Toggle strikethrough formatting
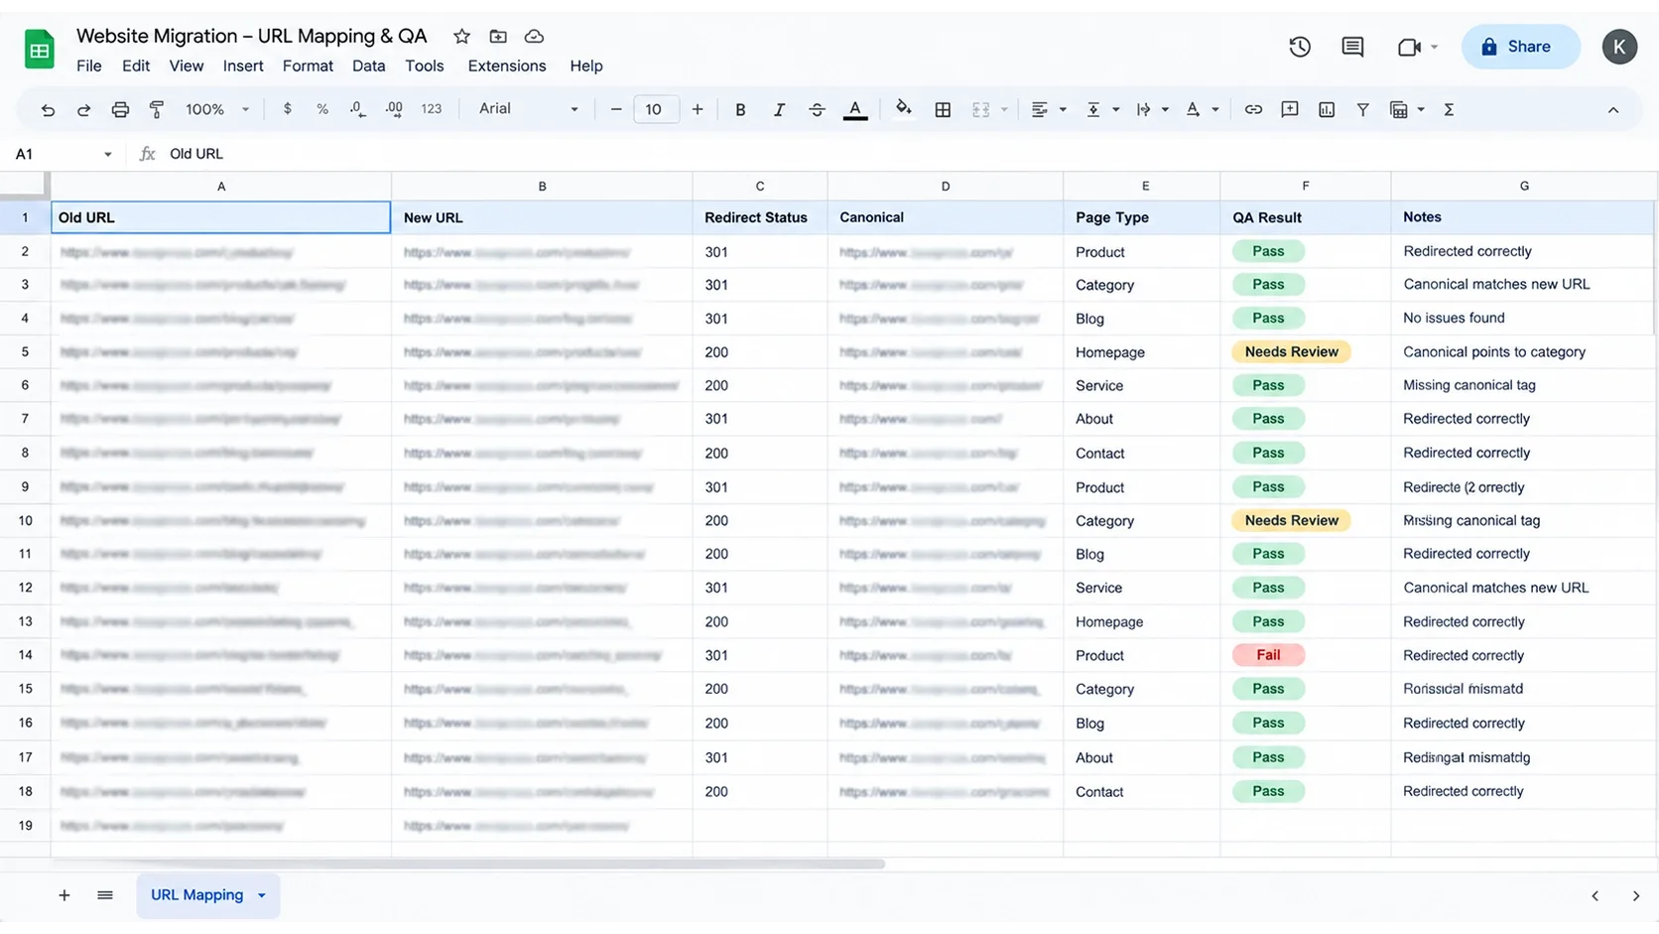 [817, 110]
